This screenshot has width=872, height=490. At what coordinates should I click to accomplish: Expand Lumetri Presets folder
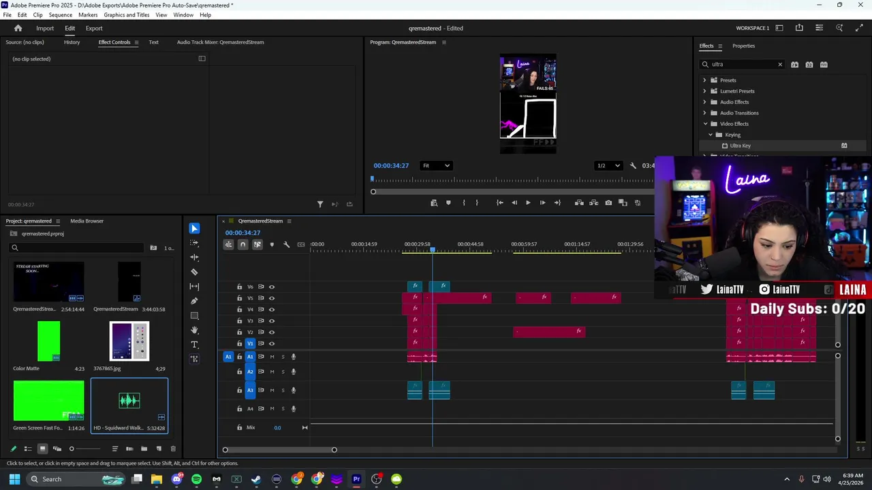click(x=705, y=91)
